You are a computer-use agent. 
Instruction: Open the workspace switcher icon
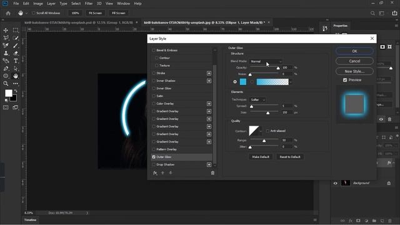click(x=382, y=13)
